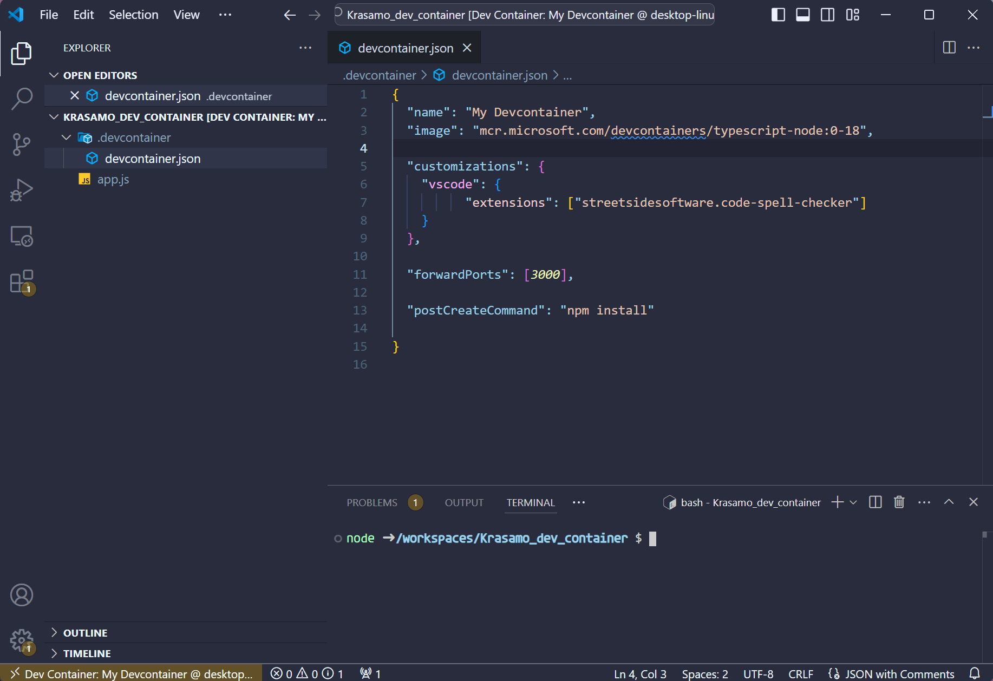Open Explorer Views and More Actions

click(305, 48)
